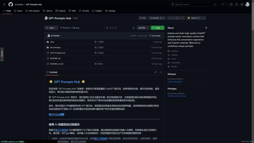Image resolution: width=254 pixels, height=143 pixels.
Task: View the Insights tab
Action: (97, 11)
